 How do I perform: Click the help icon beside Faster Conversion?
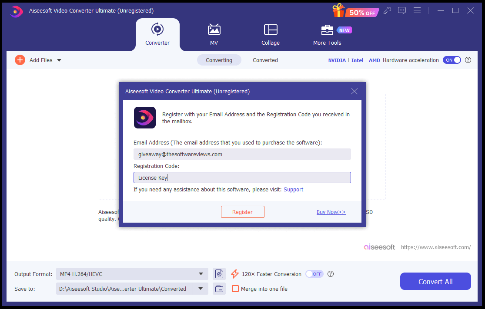pyautogui.click(x=331, y=274)
